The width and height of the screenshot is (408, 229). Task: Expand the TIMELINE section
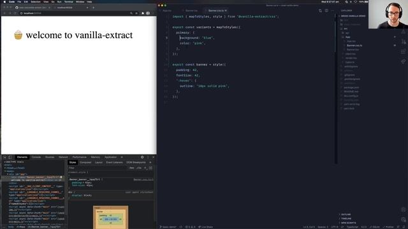(346, 219)
